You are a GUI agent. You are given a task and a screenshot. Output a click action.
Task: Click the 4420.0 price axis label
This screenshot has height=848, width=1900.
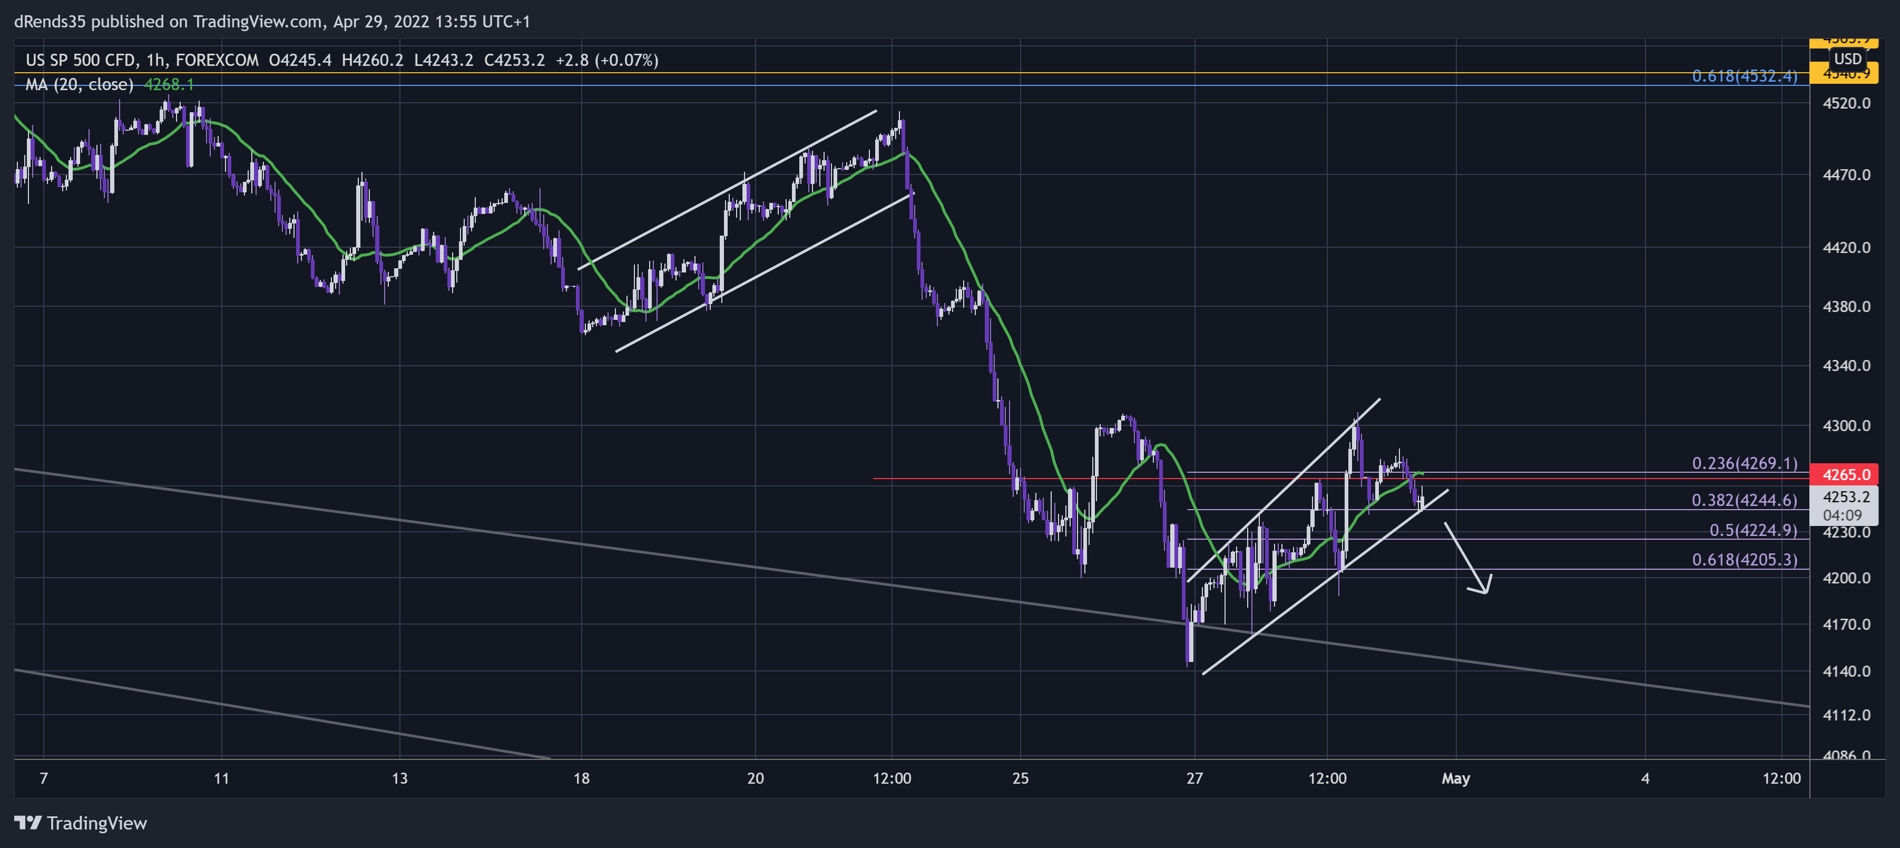click(x=1846, y=247)
